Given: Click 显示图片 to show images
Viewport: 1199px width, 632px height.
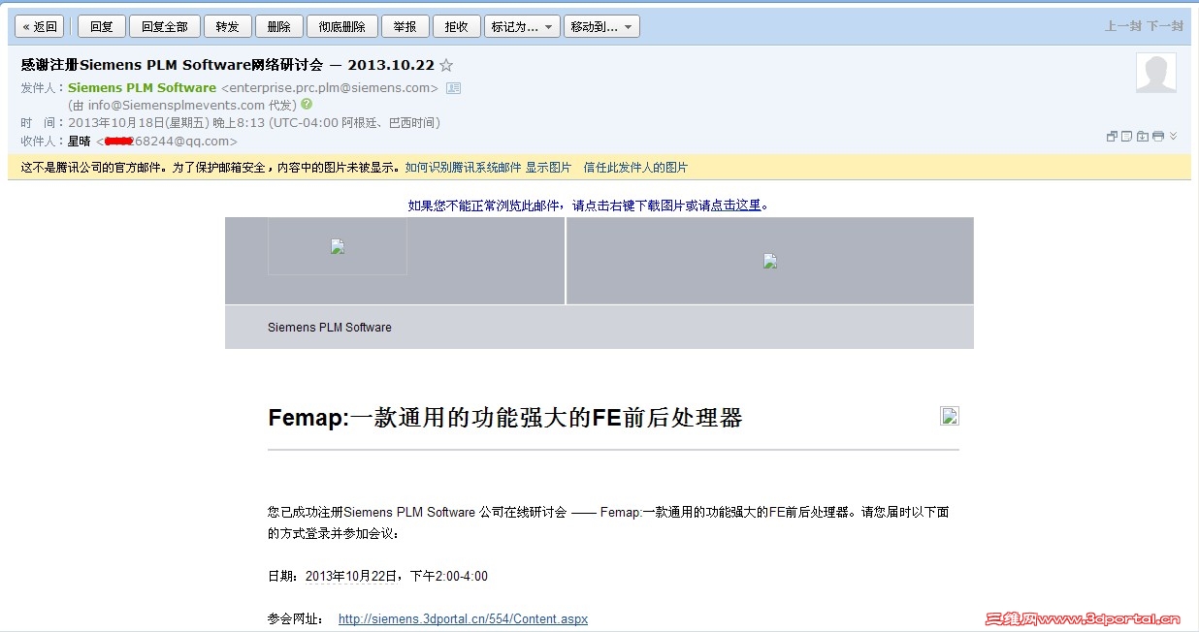Looking at the screenshot, I should (548, 168).
